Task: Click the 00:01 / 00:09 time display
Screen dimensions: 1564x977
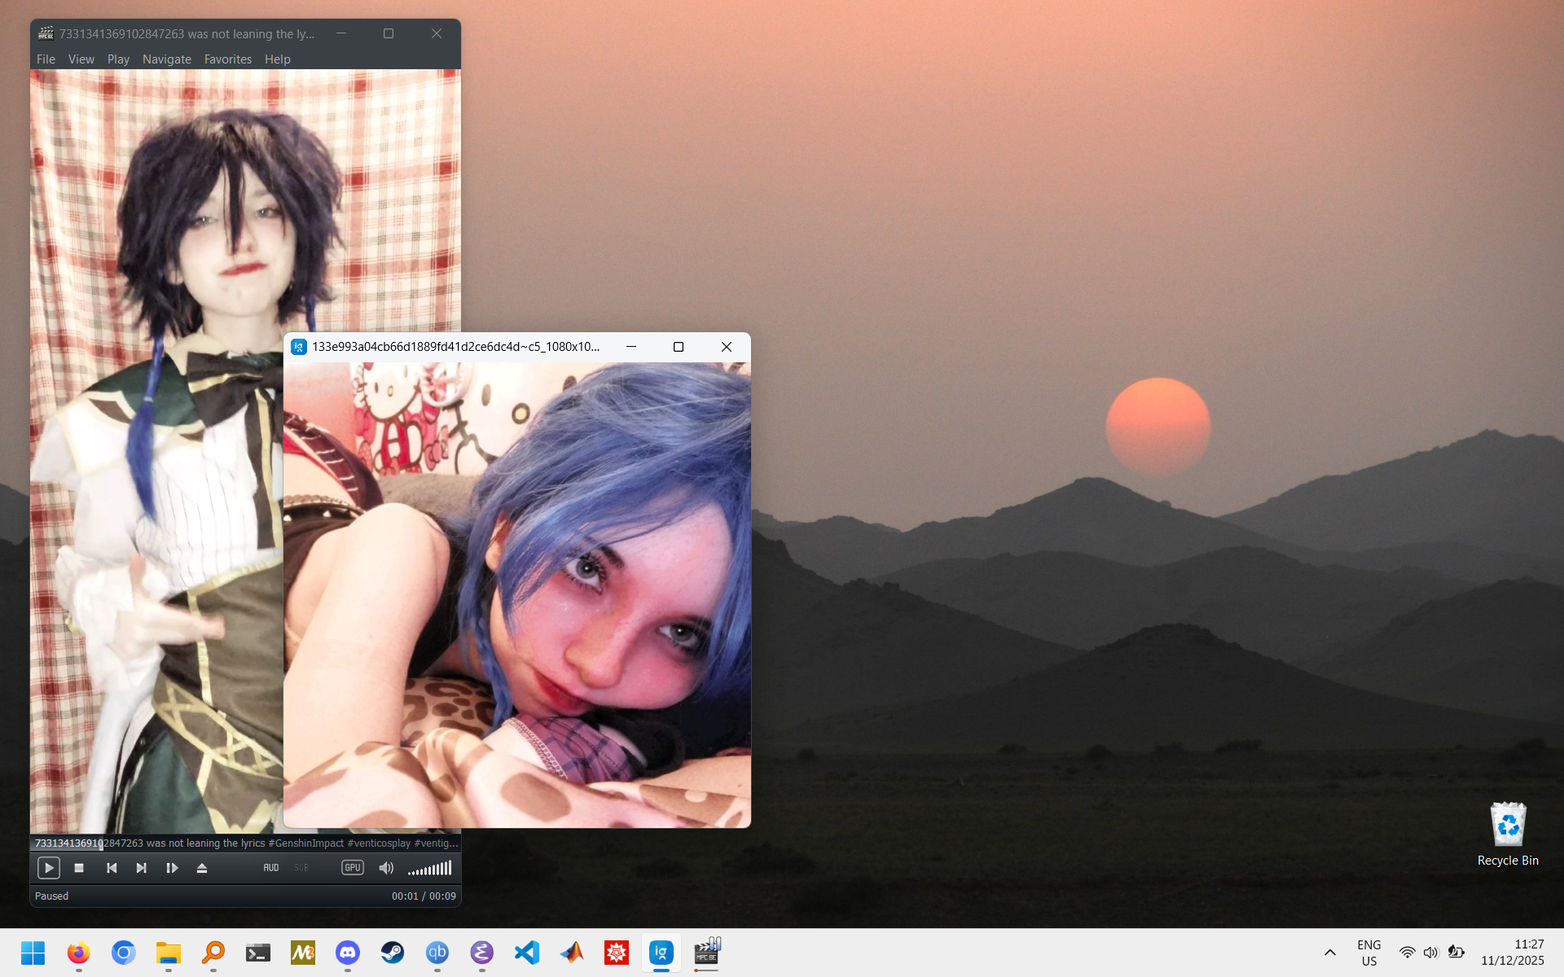Action: 424,896
